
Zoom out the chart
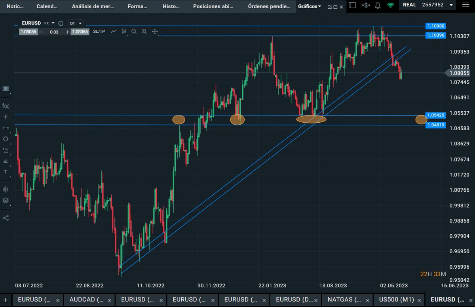pos(134,32)
